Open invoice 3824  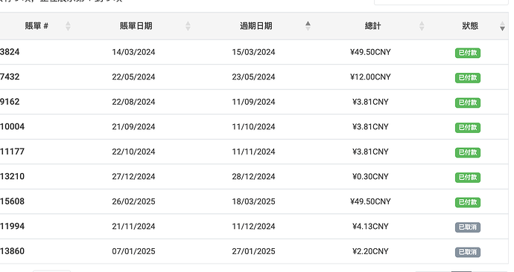[10, 52]
